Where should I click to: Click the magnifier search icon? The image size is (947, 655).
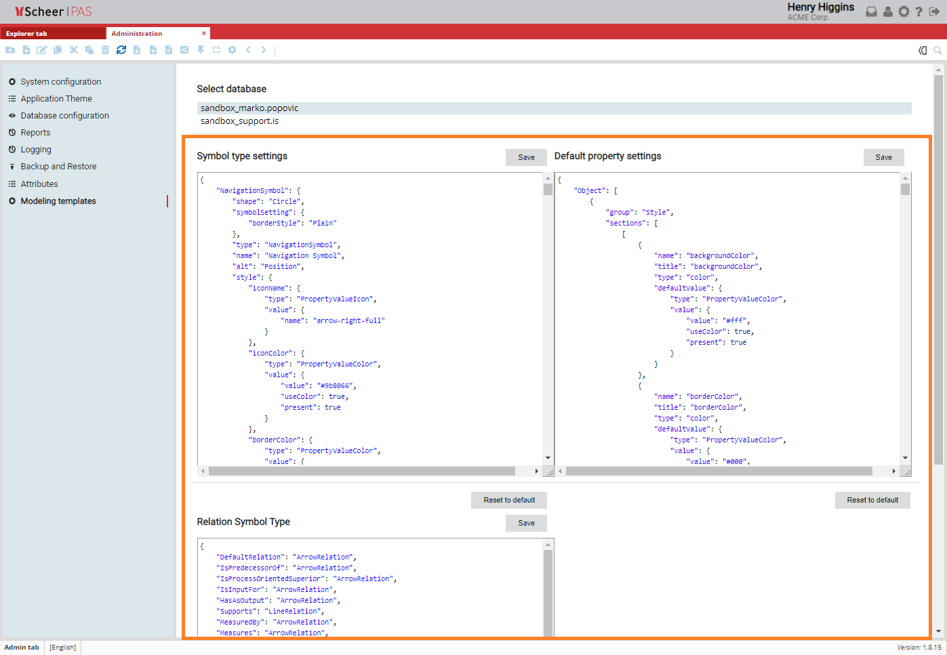pos(938,50)
